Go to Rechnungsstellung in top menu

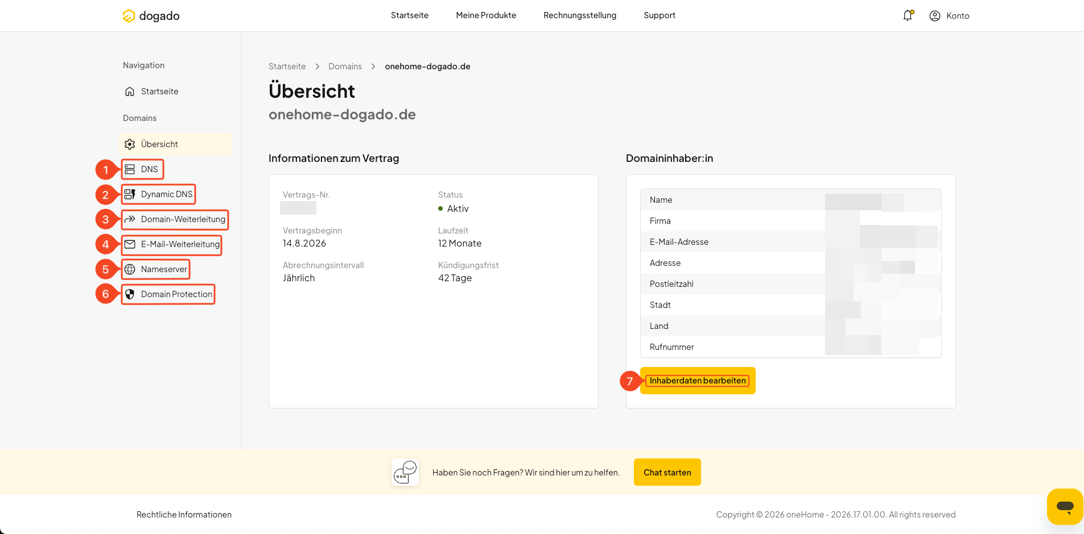tap(580, 15)
